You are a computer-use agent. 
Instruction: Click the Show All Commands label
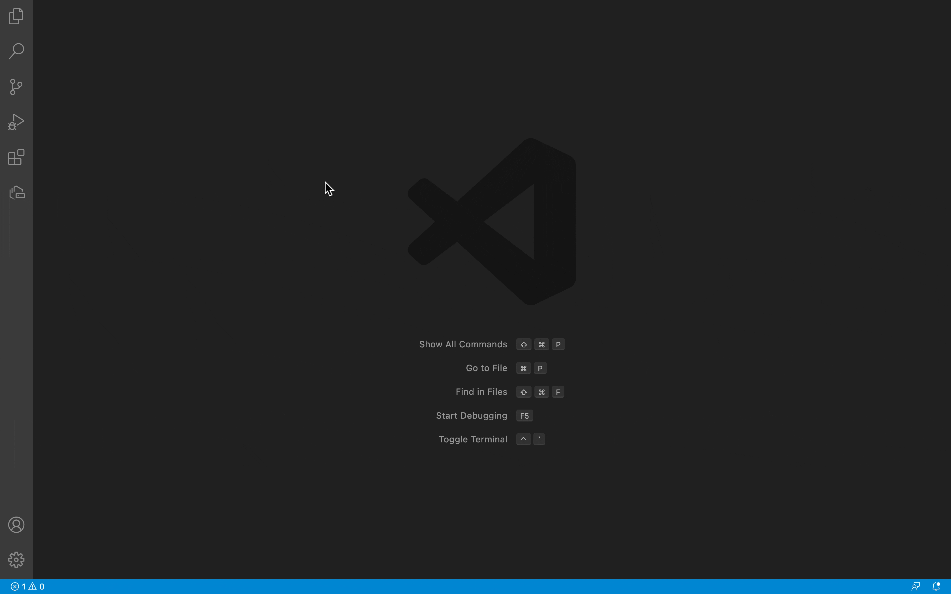click(x=463, y=345)
